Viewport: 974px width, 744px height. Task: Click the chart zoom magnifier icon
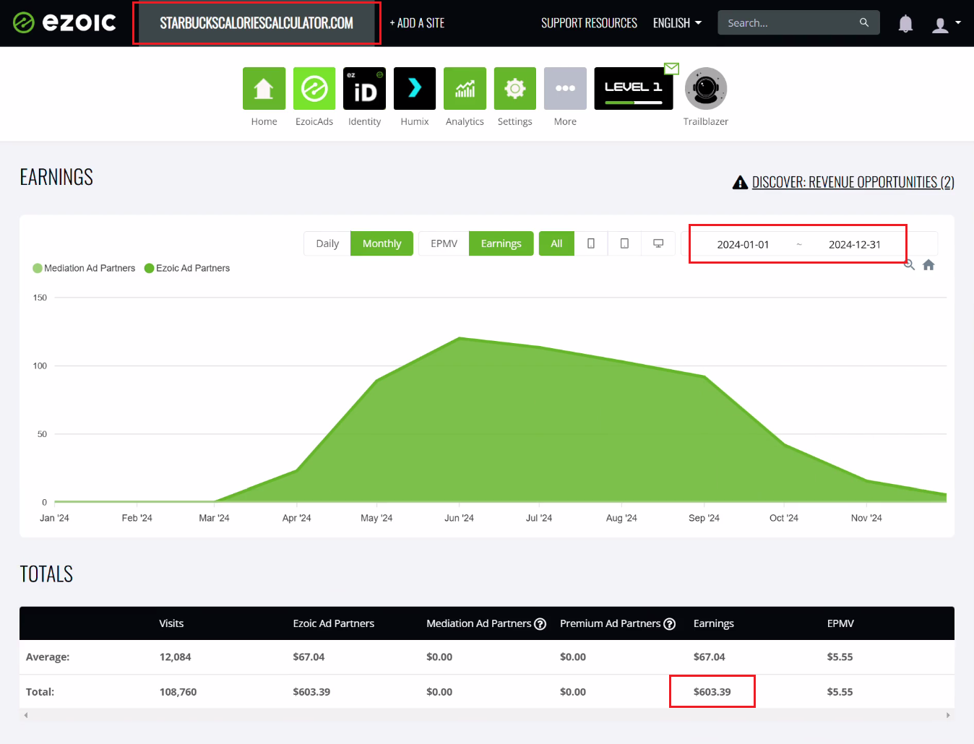(x=910, y=265)
